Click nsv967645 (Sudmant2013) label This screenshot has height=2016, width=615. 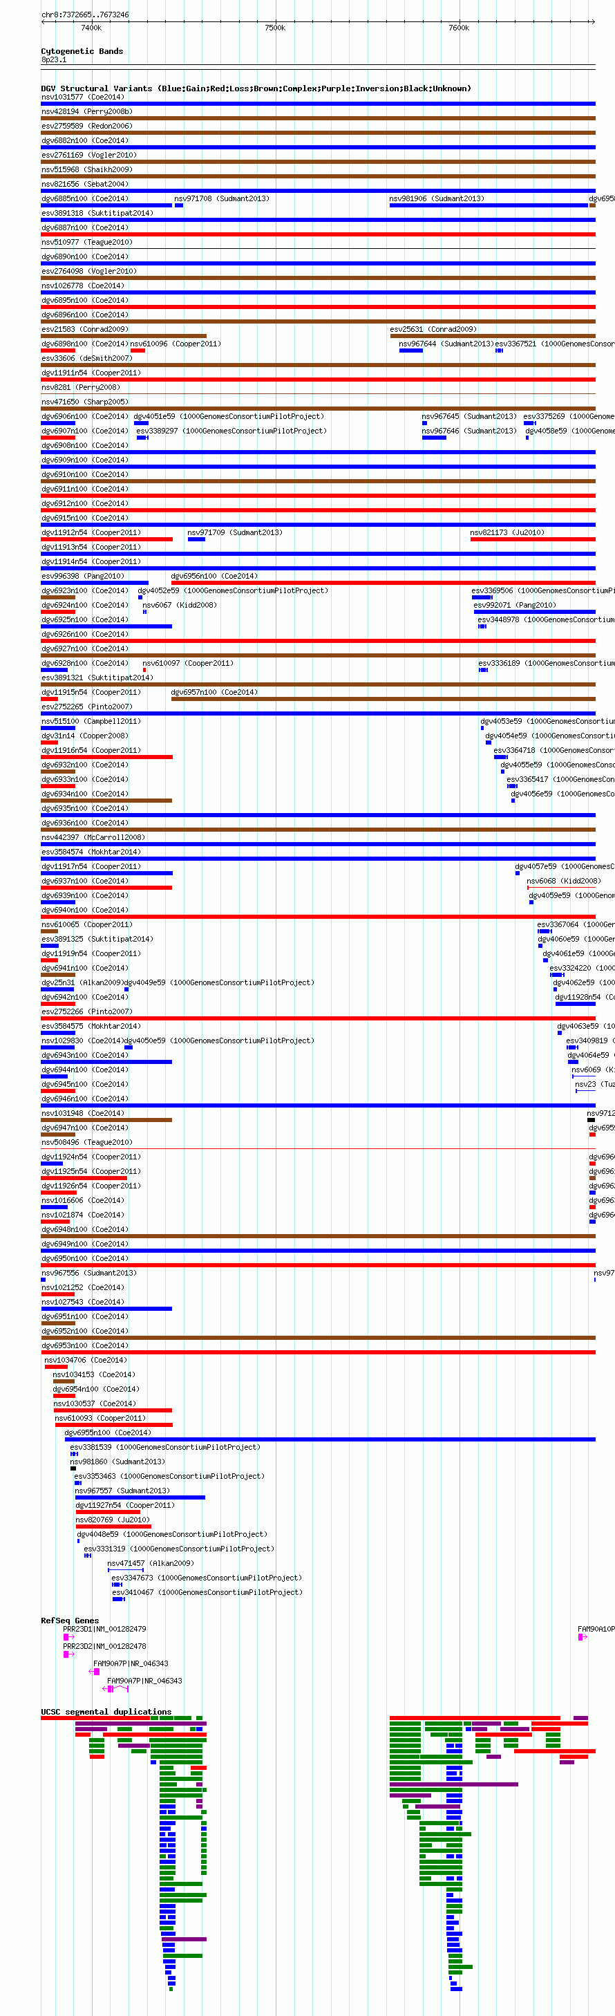click(469, 416)
